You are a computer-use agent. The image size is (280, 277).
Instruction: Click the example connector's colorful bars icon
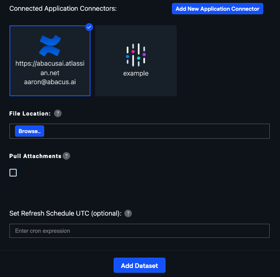point(135,55)
